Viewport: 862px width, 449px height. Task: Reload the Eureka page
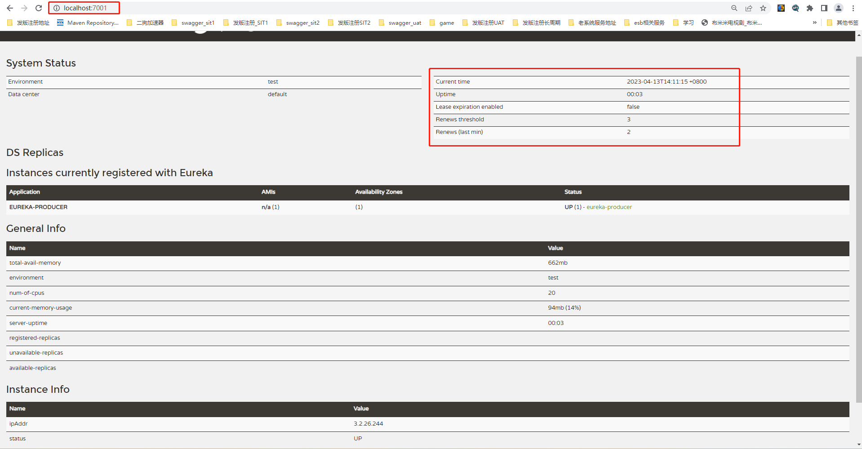[x=39, y=8]
